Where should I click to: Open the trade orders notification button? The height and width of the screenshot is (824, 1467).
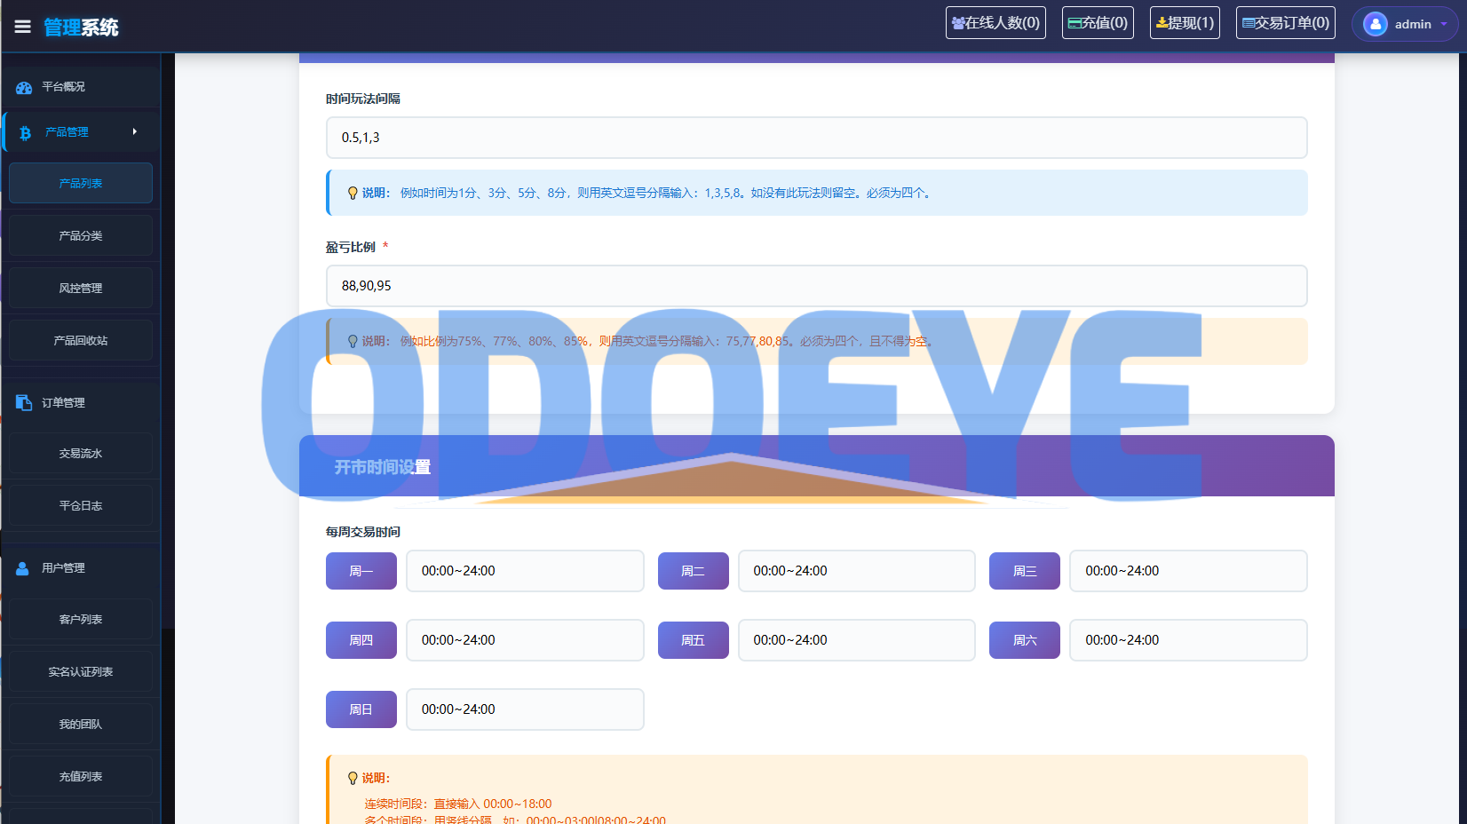1286,23
